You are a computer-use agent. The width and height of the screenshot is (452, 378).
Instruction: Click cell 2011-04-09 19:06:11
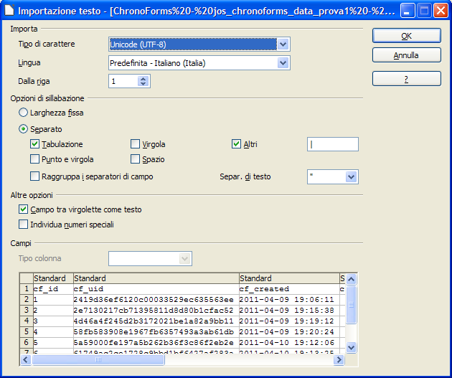289,300
